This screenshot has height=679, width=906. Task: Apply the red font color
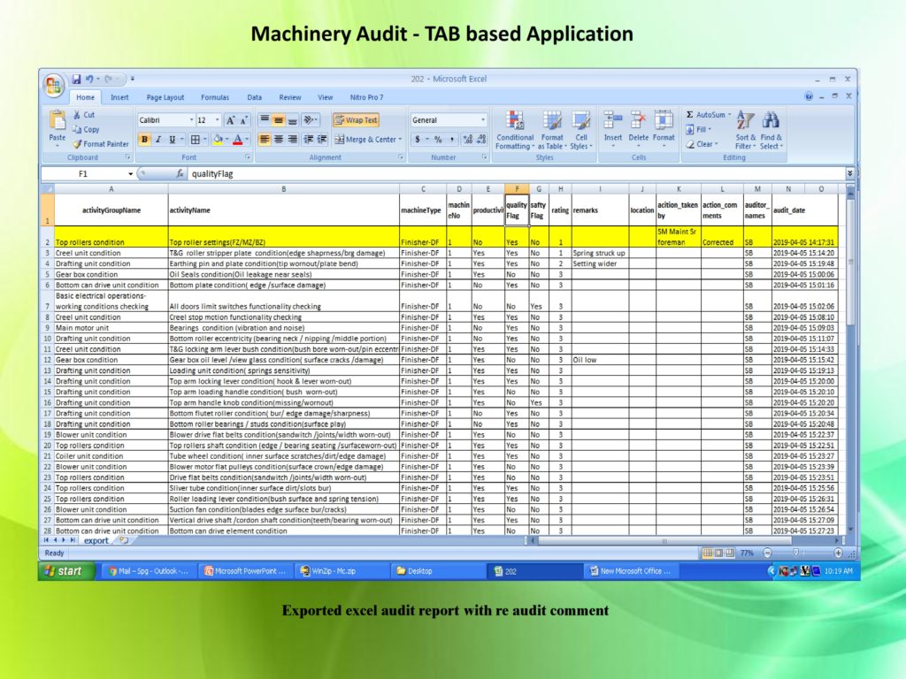pos(237,139)
